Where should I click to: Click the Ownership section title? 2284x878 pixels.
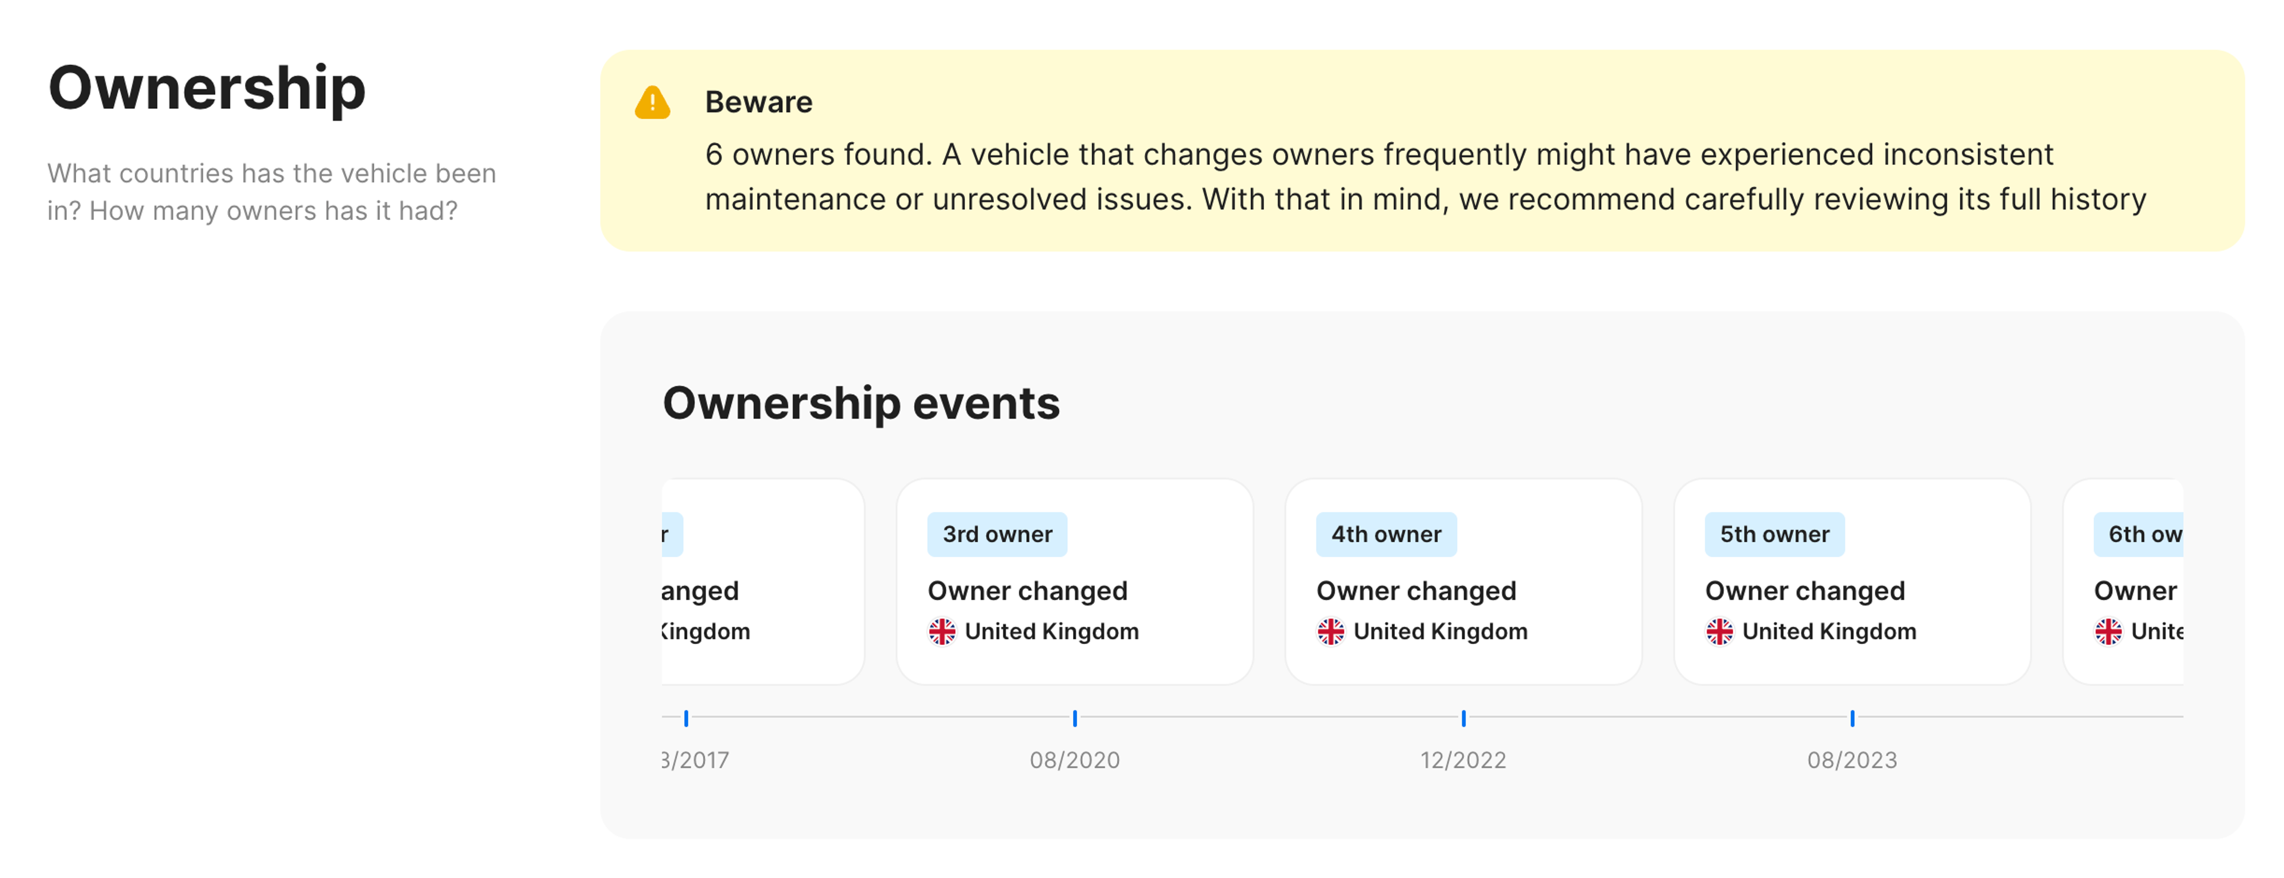[x=206, y=88]
